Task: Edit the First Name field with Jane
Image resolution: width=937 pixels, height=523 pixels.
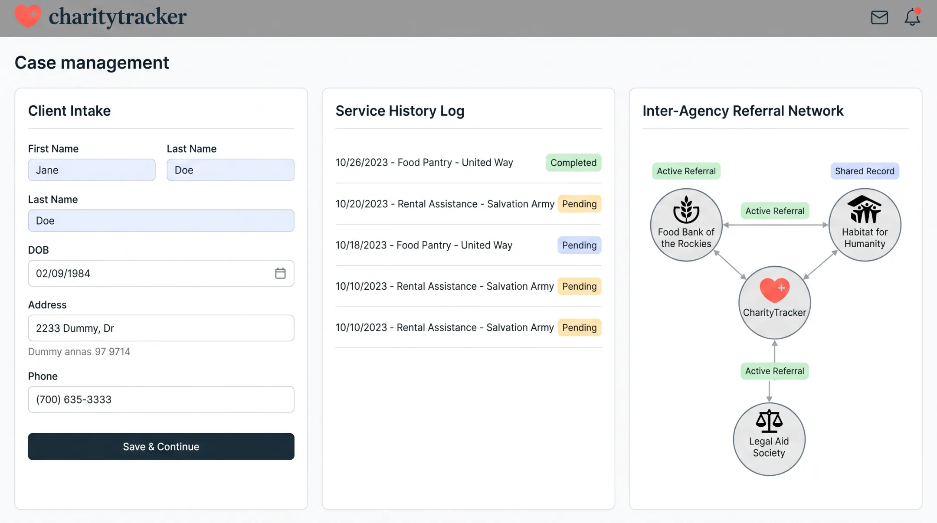Action: (x=92, y=170)
